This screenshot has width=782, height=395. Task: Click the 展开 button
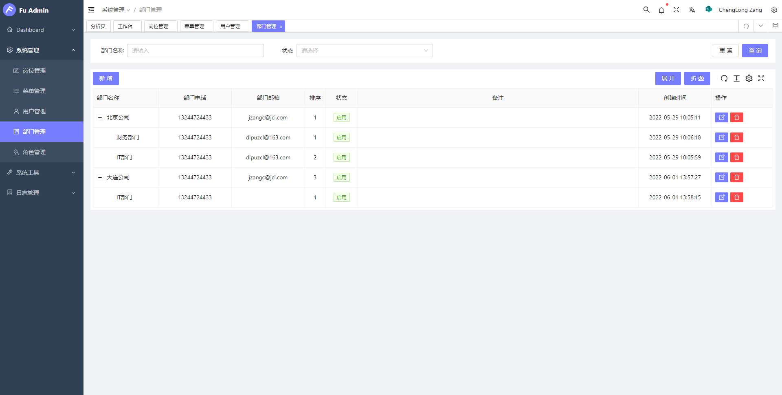[668, 78]
